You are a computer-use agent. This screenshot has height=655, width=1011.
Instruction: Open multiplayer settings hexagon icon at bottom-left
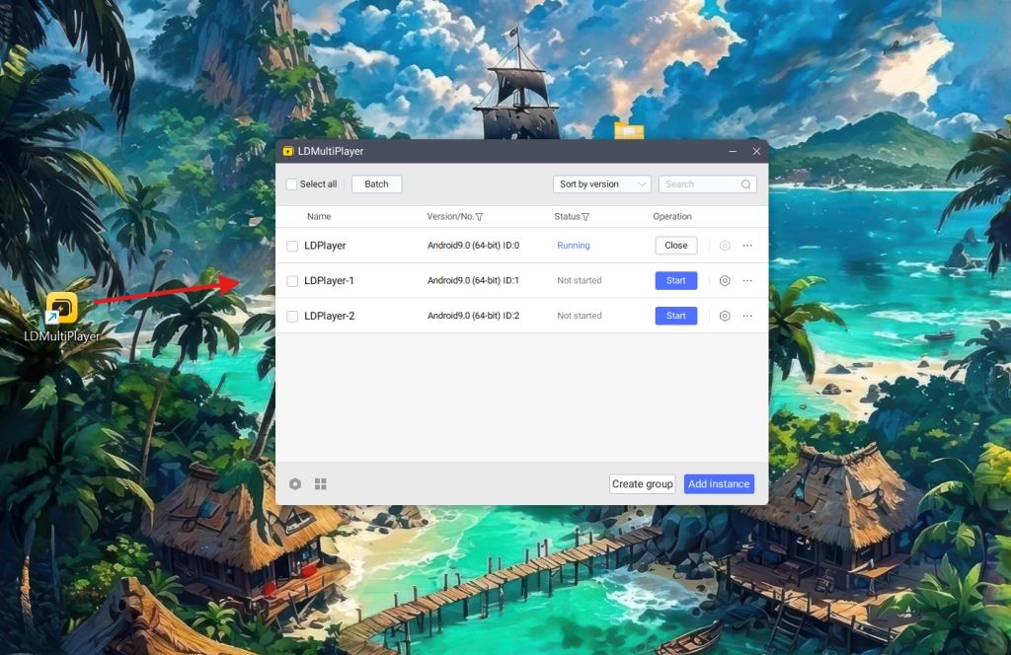[295, 484]
